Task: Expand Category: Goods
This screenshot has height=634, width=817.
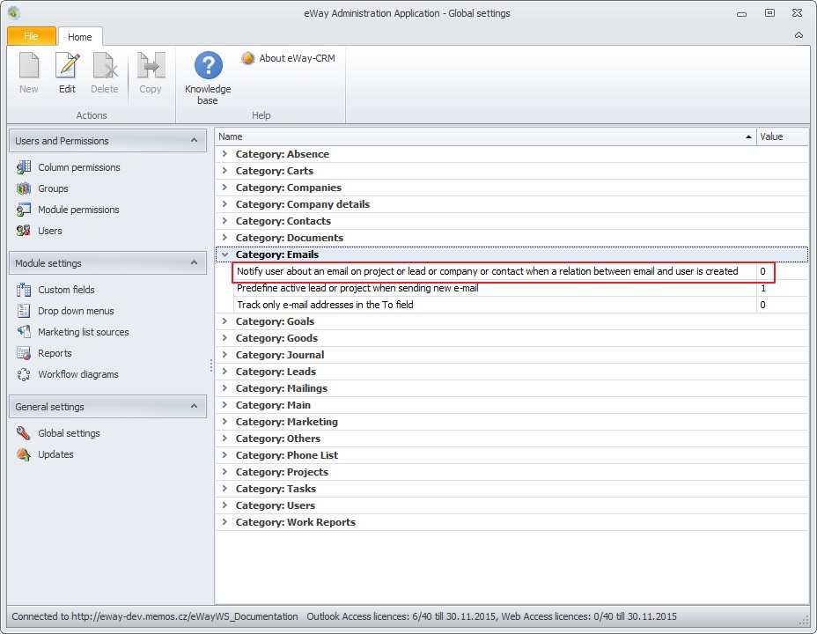Action: tap(224, 337)
